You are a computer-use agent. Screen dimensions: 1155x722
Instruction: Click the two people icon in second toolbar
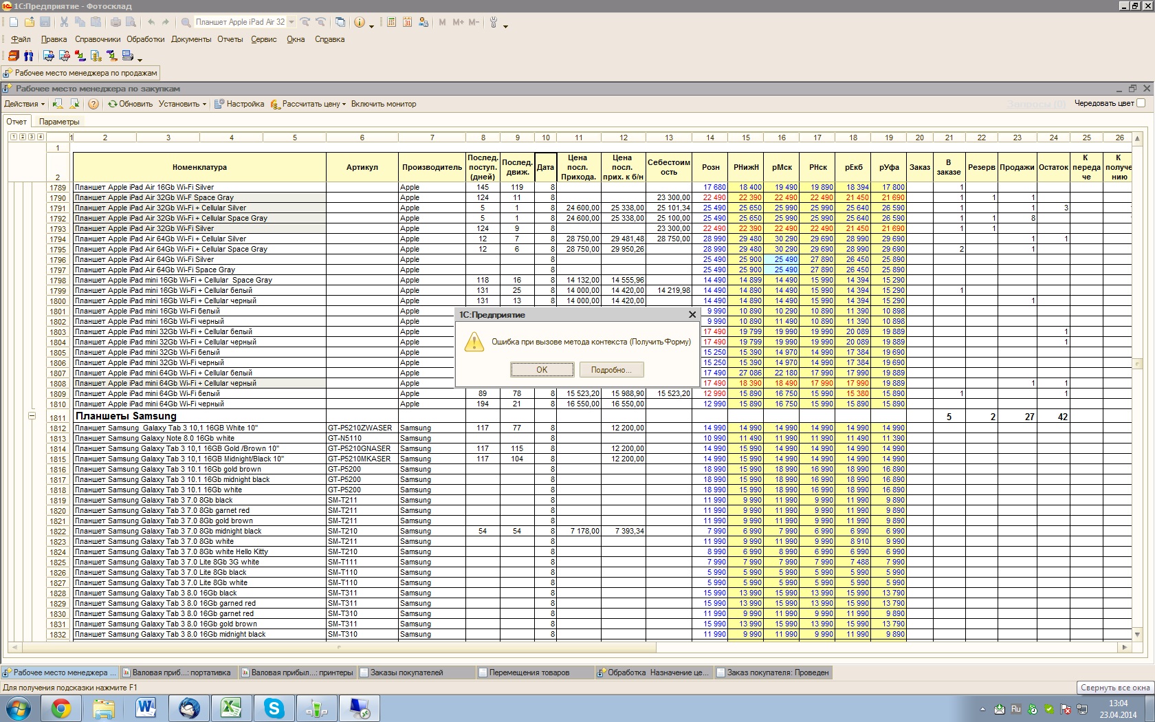click(x=28, y=56)
